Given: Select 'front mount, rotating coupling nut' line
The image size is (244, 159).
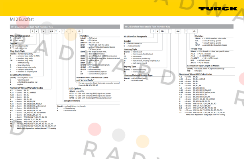Looking at the screenshot, I should coord(142,61).
